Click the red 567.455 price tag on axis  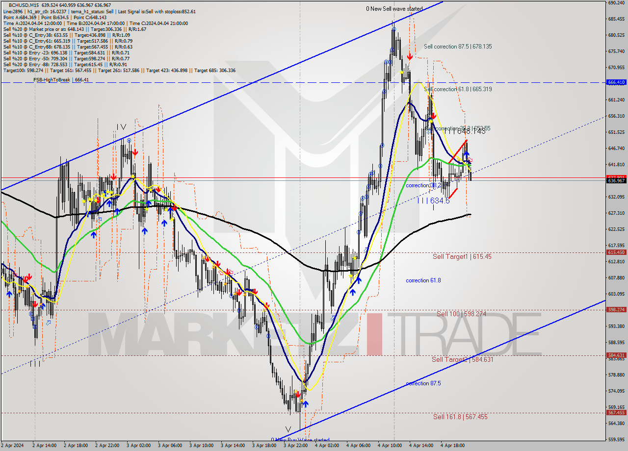(616, 413)
